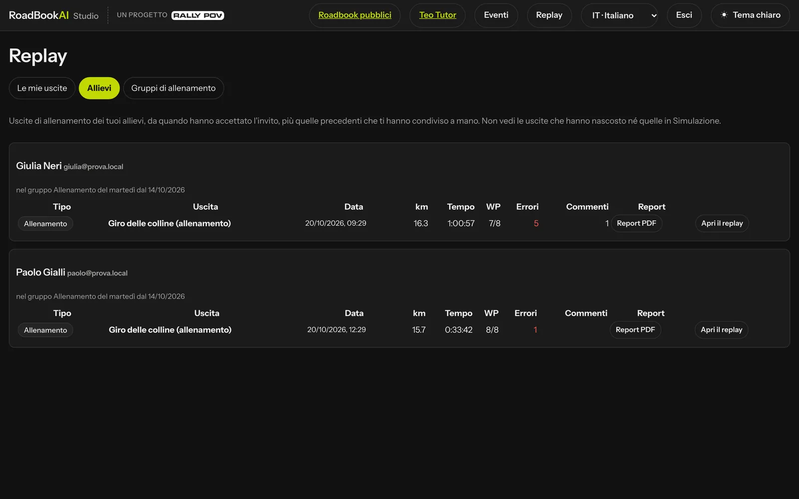Click the 0:33:42 time value

(458, 330)
